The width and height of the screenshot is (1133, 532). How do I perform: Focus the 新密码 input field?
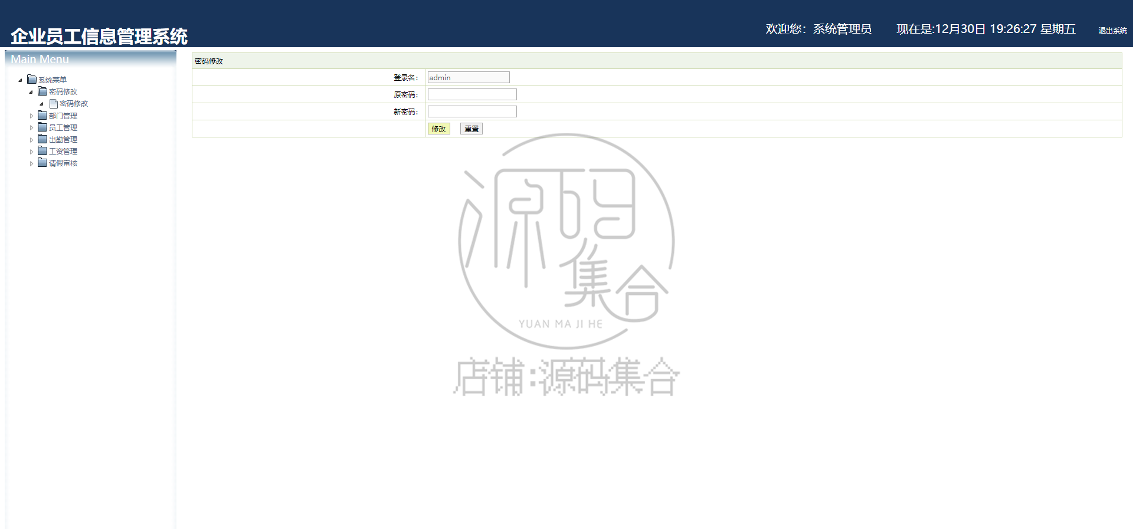coord(472,111)
